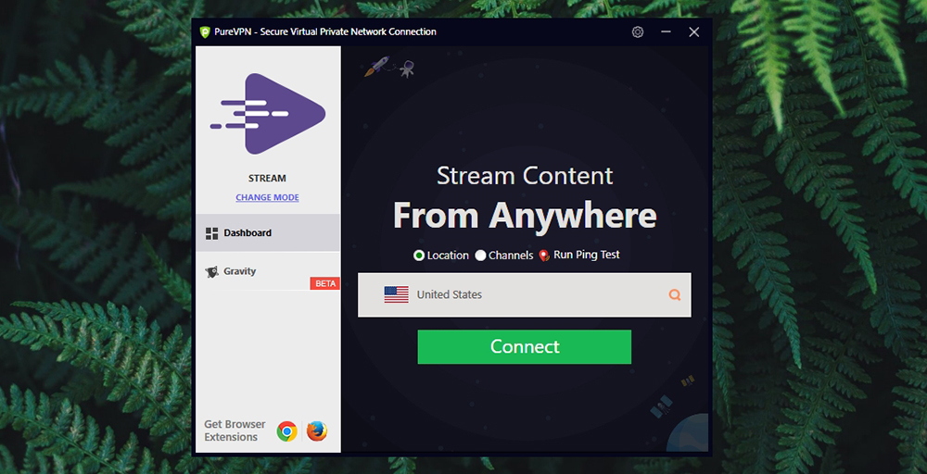Click the green Connect button
Screen dimensions: 927x474
pyautogui.click(x=525, y=346)
